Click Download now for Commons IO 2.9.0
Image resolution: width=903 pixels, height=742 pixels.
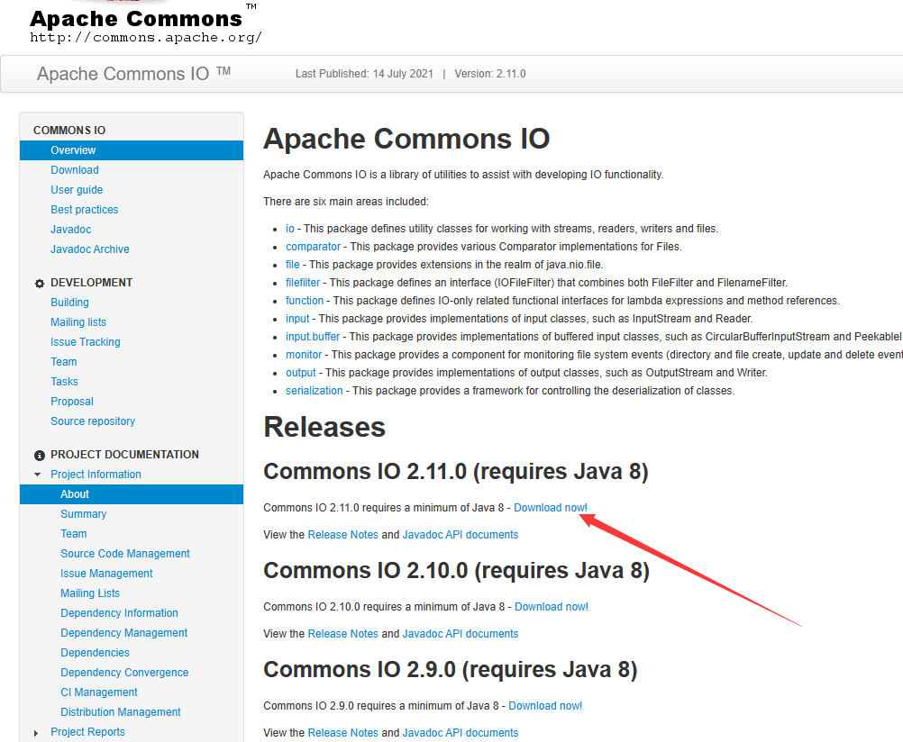click(545, 706)
